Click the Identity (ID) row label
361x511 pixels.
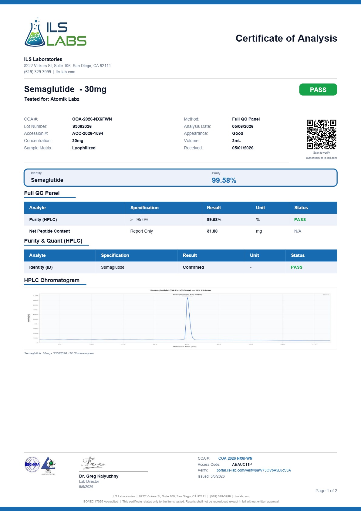pos(41,267)
